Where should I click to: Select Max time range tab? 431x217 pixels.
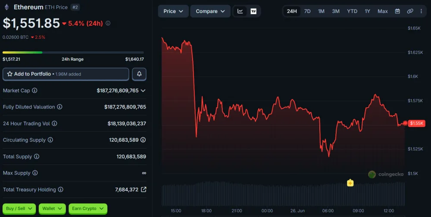(383, 11)
